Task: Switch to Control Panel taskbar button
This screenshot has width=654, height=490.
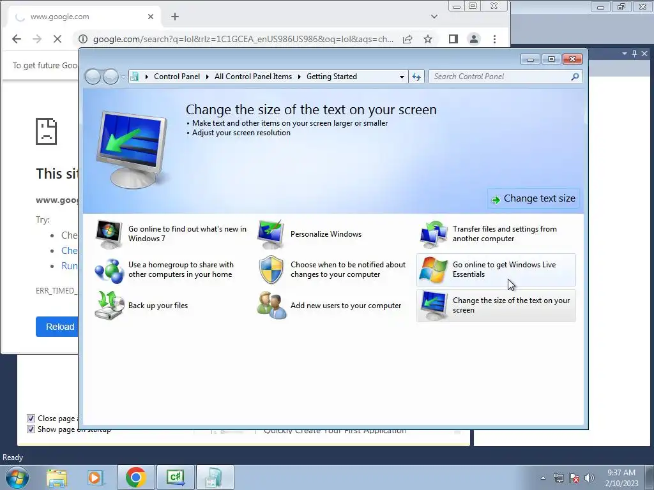Action: click(x=215, y=477)
